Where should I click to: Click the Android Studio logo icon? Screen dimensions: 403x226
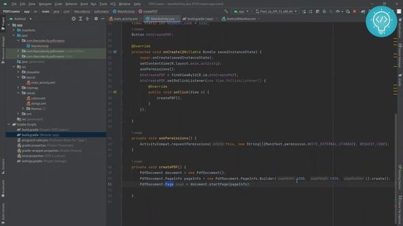click(5, 4)
